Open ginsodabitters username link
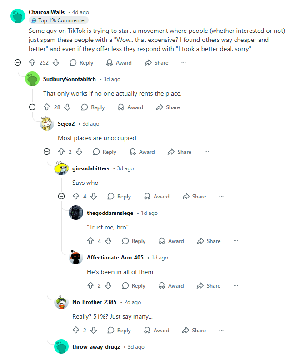The height and width of the screenshot is (356, 290). point(91,168)
